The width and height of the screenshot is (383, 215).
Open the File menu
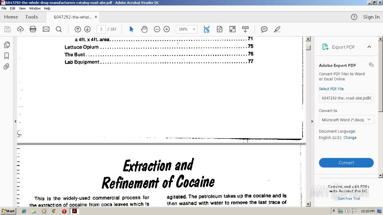click(4, 8)
